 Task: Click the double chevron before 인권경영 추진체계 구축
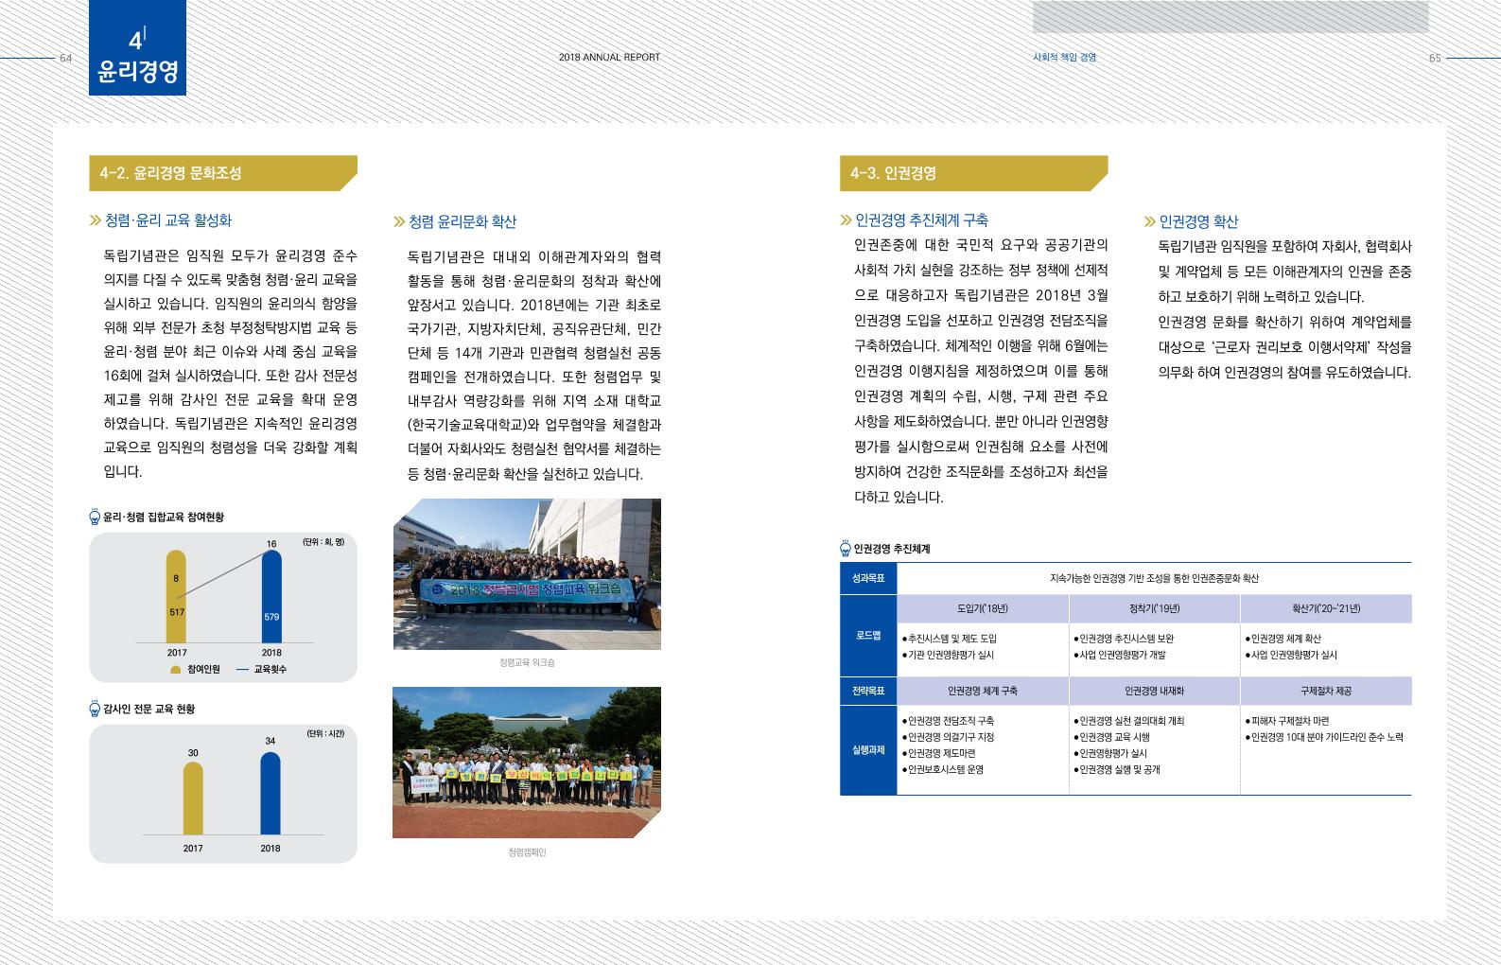[846, 220]
